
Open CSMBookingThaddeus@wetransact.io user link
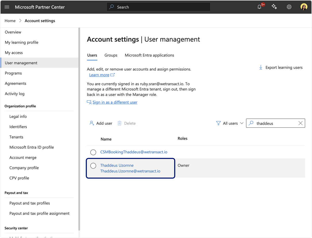click(134, 152)
